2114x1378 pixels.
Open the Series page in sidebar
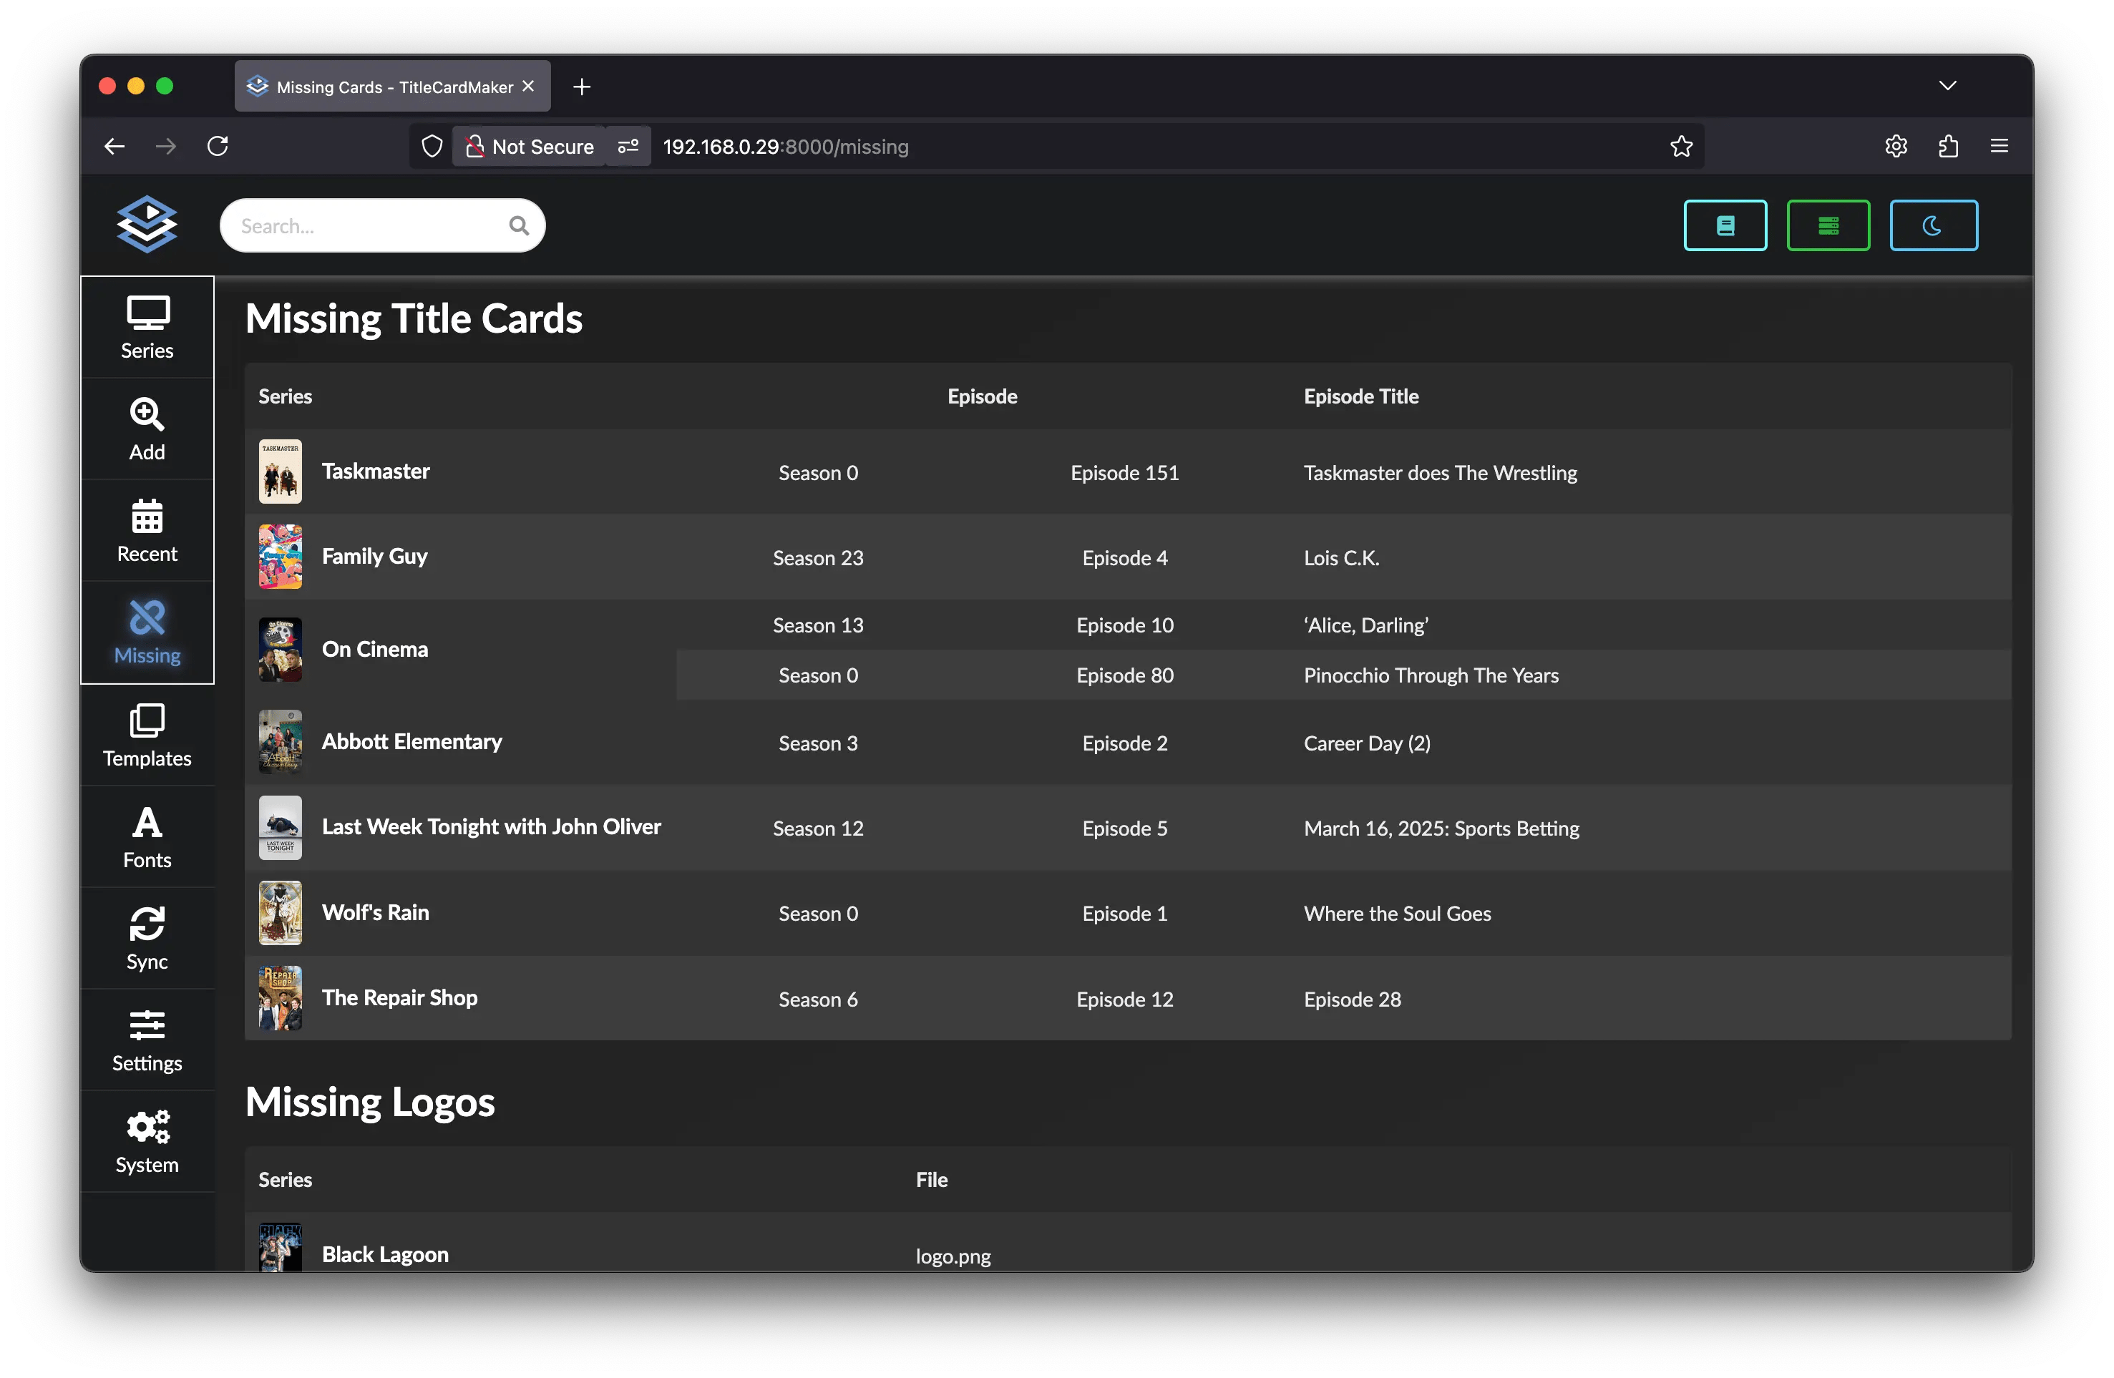[147, 328]
